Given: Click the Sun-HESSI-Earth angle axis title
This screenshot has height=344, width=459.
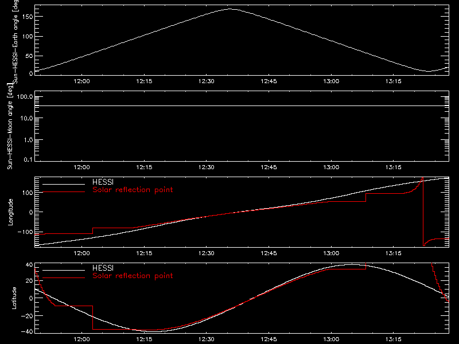Looking at the screenshot, I should 16,42.
